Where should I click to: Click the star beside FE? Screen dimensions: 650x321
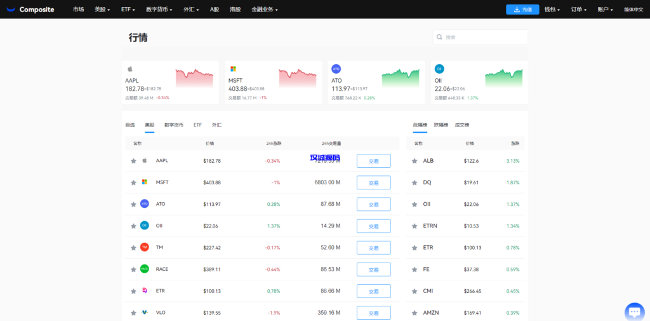pyautogui.click(x=414, y=270)
